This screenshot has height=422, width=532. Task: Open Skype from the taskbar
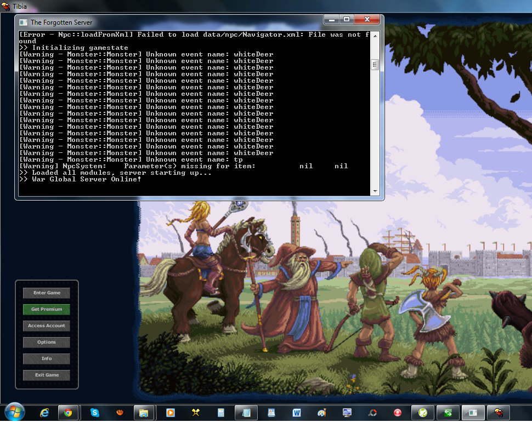pos(95,413)
